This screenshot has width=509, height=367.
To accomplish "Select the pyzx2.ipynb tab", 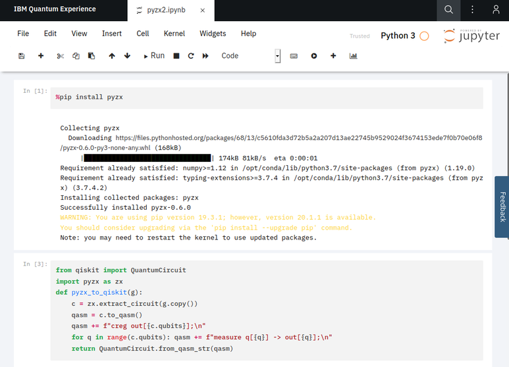I will pyautogui.click(x=171, y=11).
